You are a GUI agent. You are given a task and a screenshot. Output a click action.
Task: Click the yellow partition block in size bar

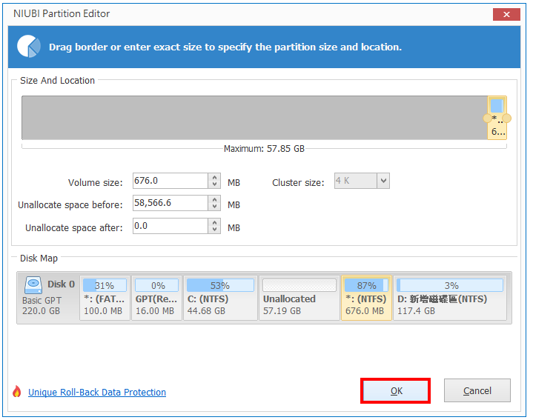click(497, 118)
